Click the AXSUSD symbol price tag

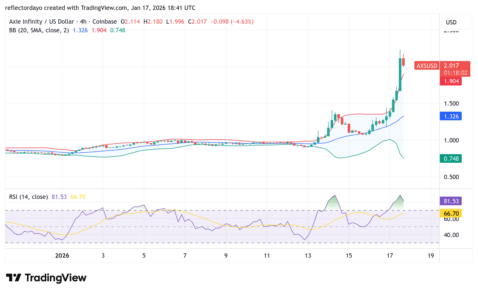pyautogui.click(x=427, y=66)
